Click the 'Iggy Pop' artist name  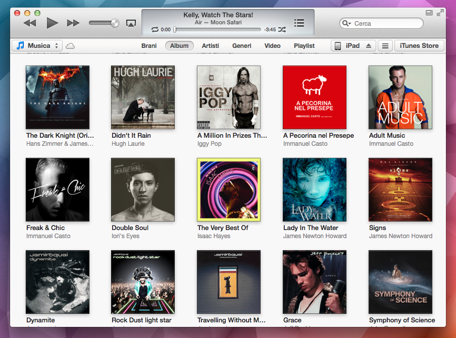pos(210,144)
